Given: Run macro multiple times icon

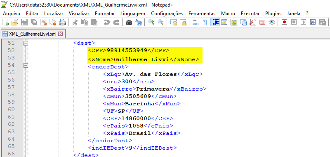Looking at the screenshot, I should [x=313, y=22].
